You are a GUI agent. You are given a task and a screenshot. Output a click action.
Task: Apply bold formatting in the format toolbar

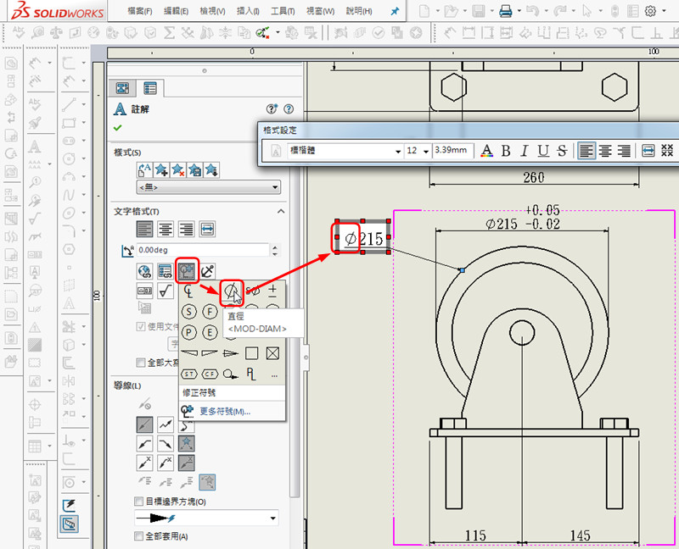506,151
